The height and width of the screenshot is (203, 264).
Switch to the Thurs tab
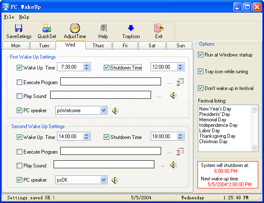pos(99,46)
